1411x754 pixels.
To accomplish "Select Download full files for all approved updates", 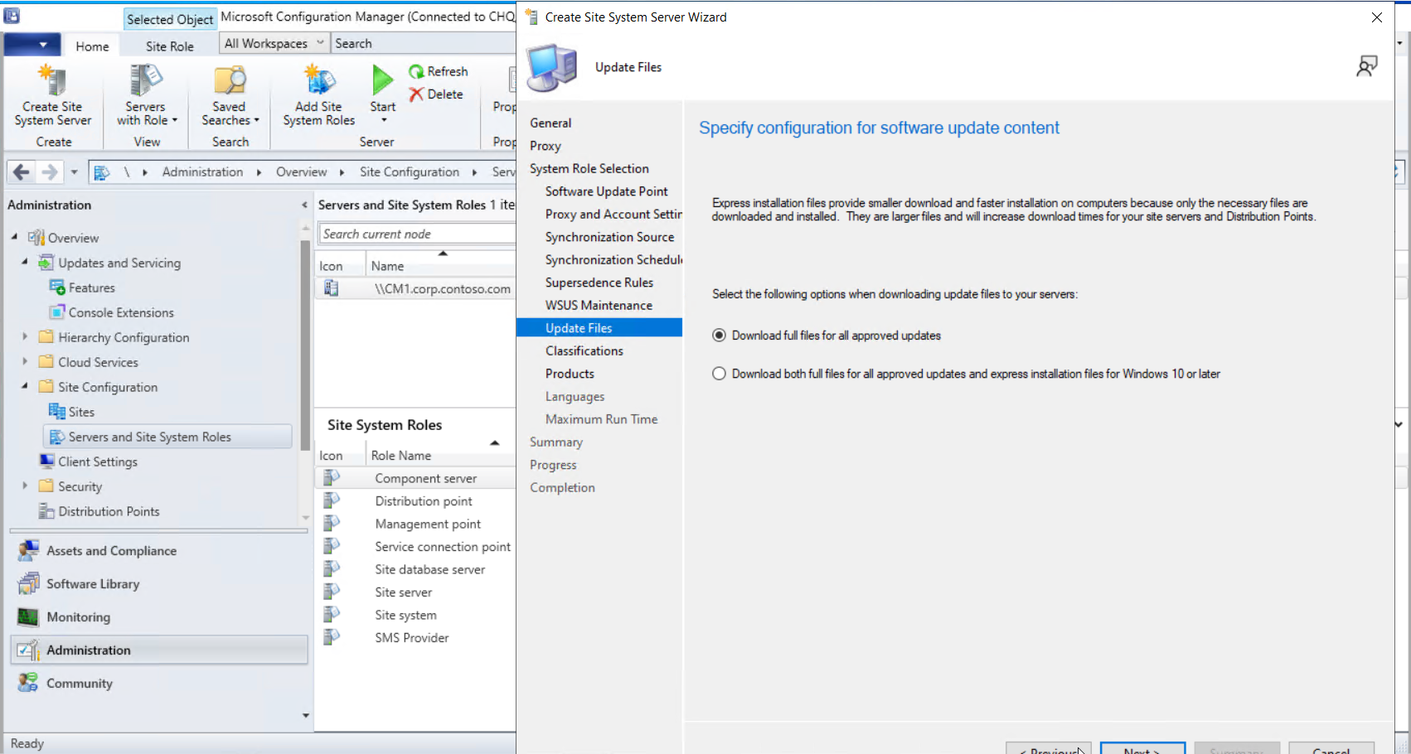I will (x=719, y=336).
